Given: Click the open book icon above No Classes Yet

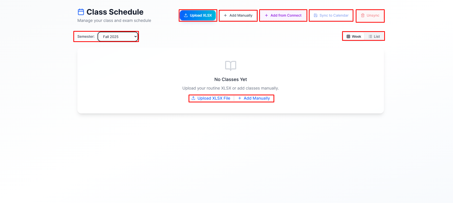Looking at the screenshot, I should pyautogui.click(x=230, y=66).
